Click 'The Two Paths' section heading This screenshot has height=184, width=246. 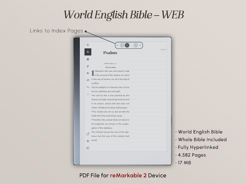[x=110, y=67]
